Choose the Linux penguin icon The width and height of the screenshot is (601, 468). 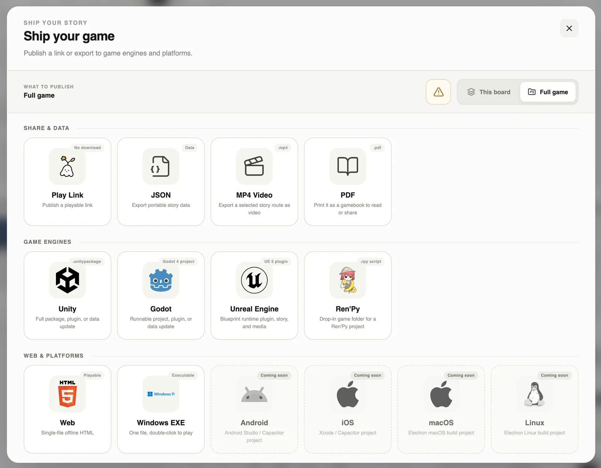[x=535, y=394]
